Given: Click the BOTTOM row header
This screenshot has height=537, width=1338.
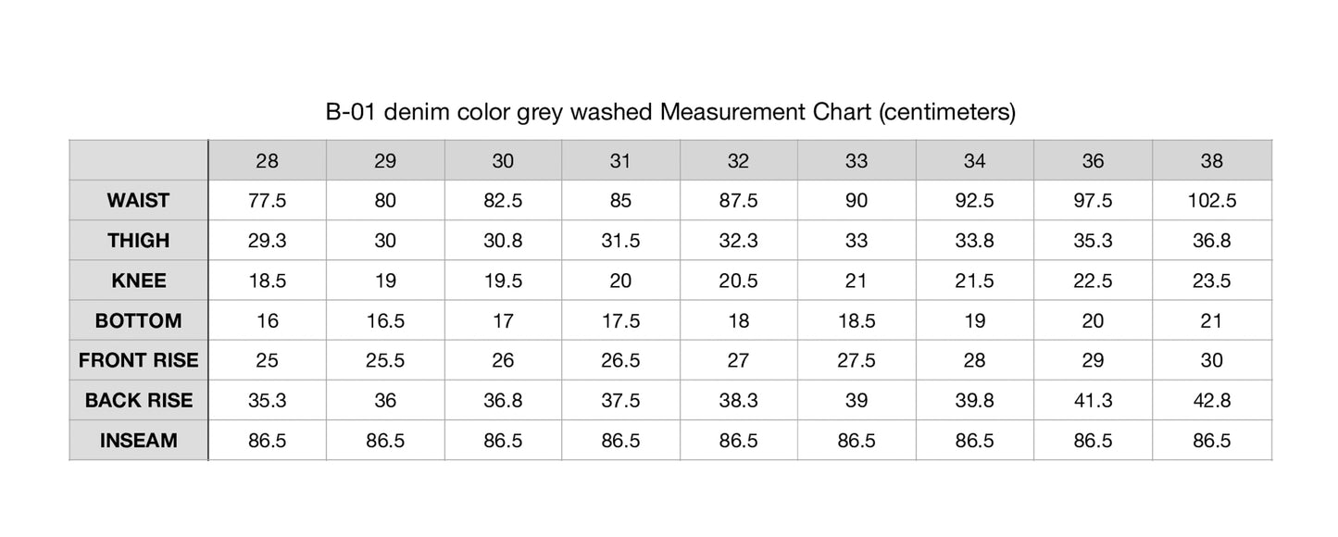Looking at the screenshot, I should 138,321.
